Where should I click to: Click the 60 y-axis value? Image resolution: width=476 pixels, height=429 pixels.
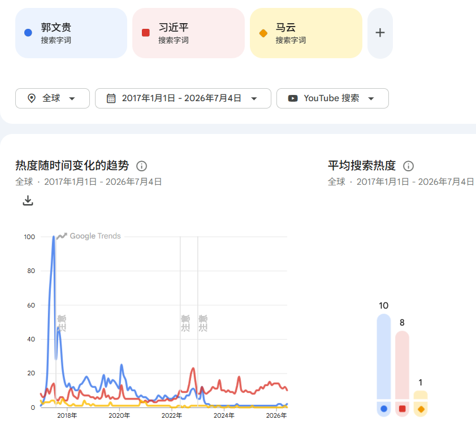click(31, 305)
